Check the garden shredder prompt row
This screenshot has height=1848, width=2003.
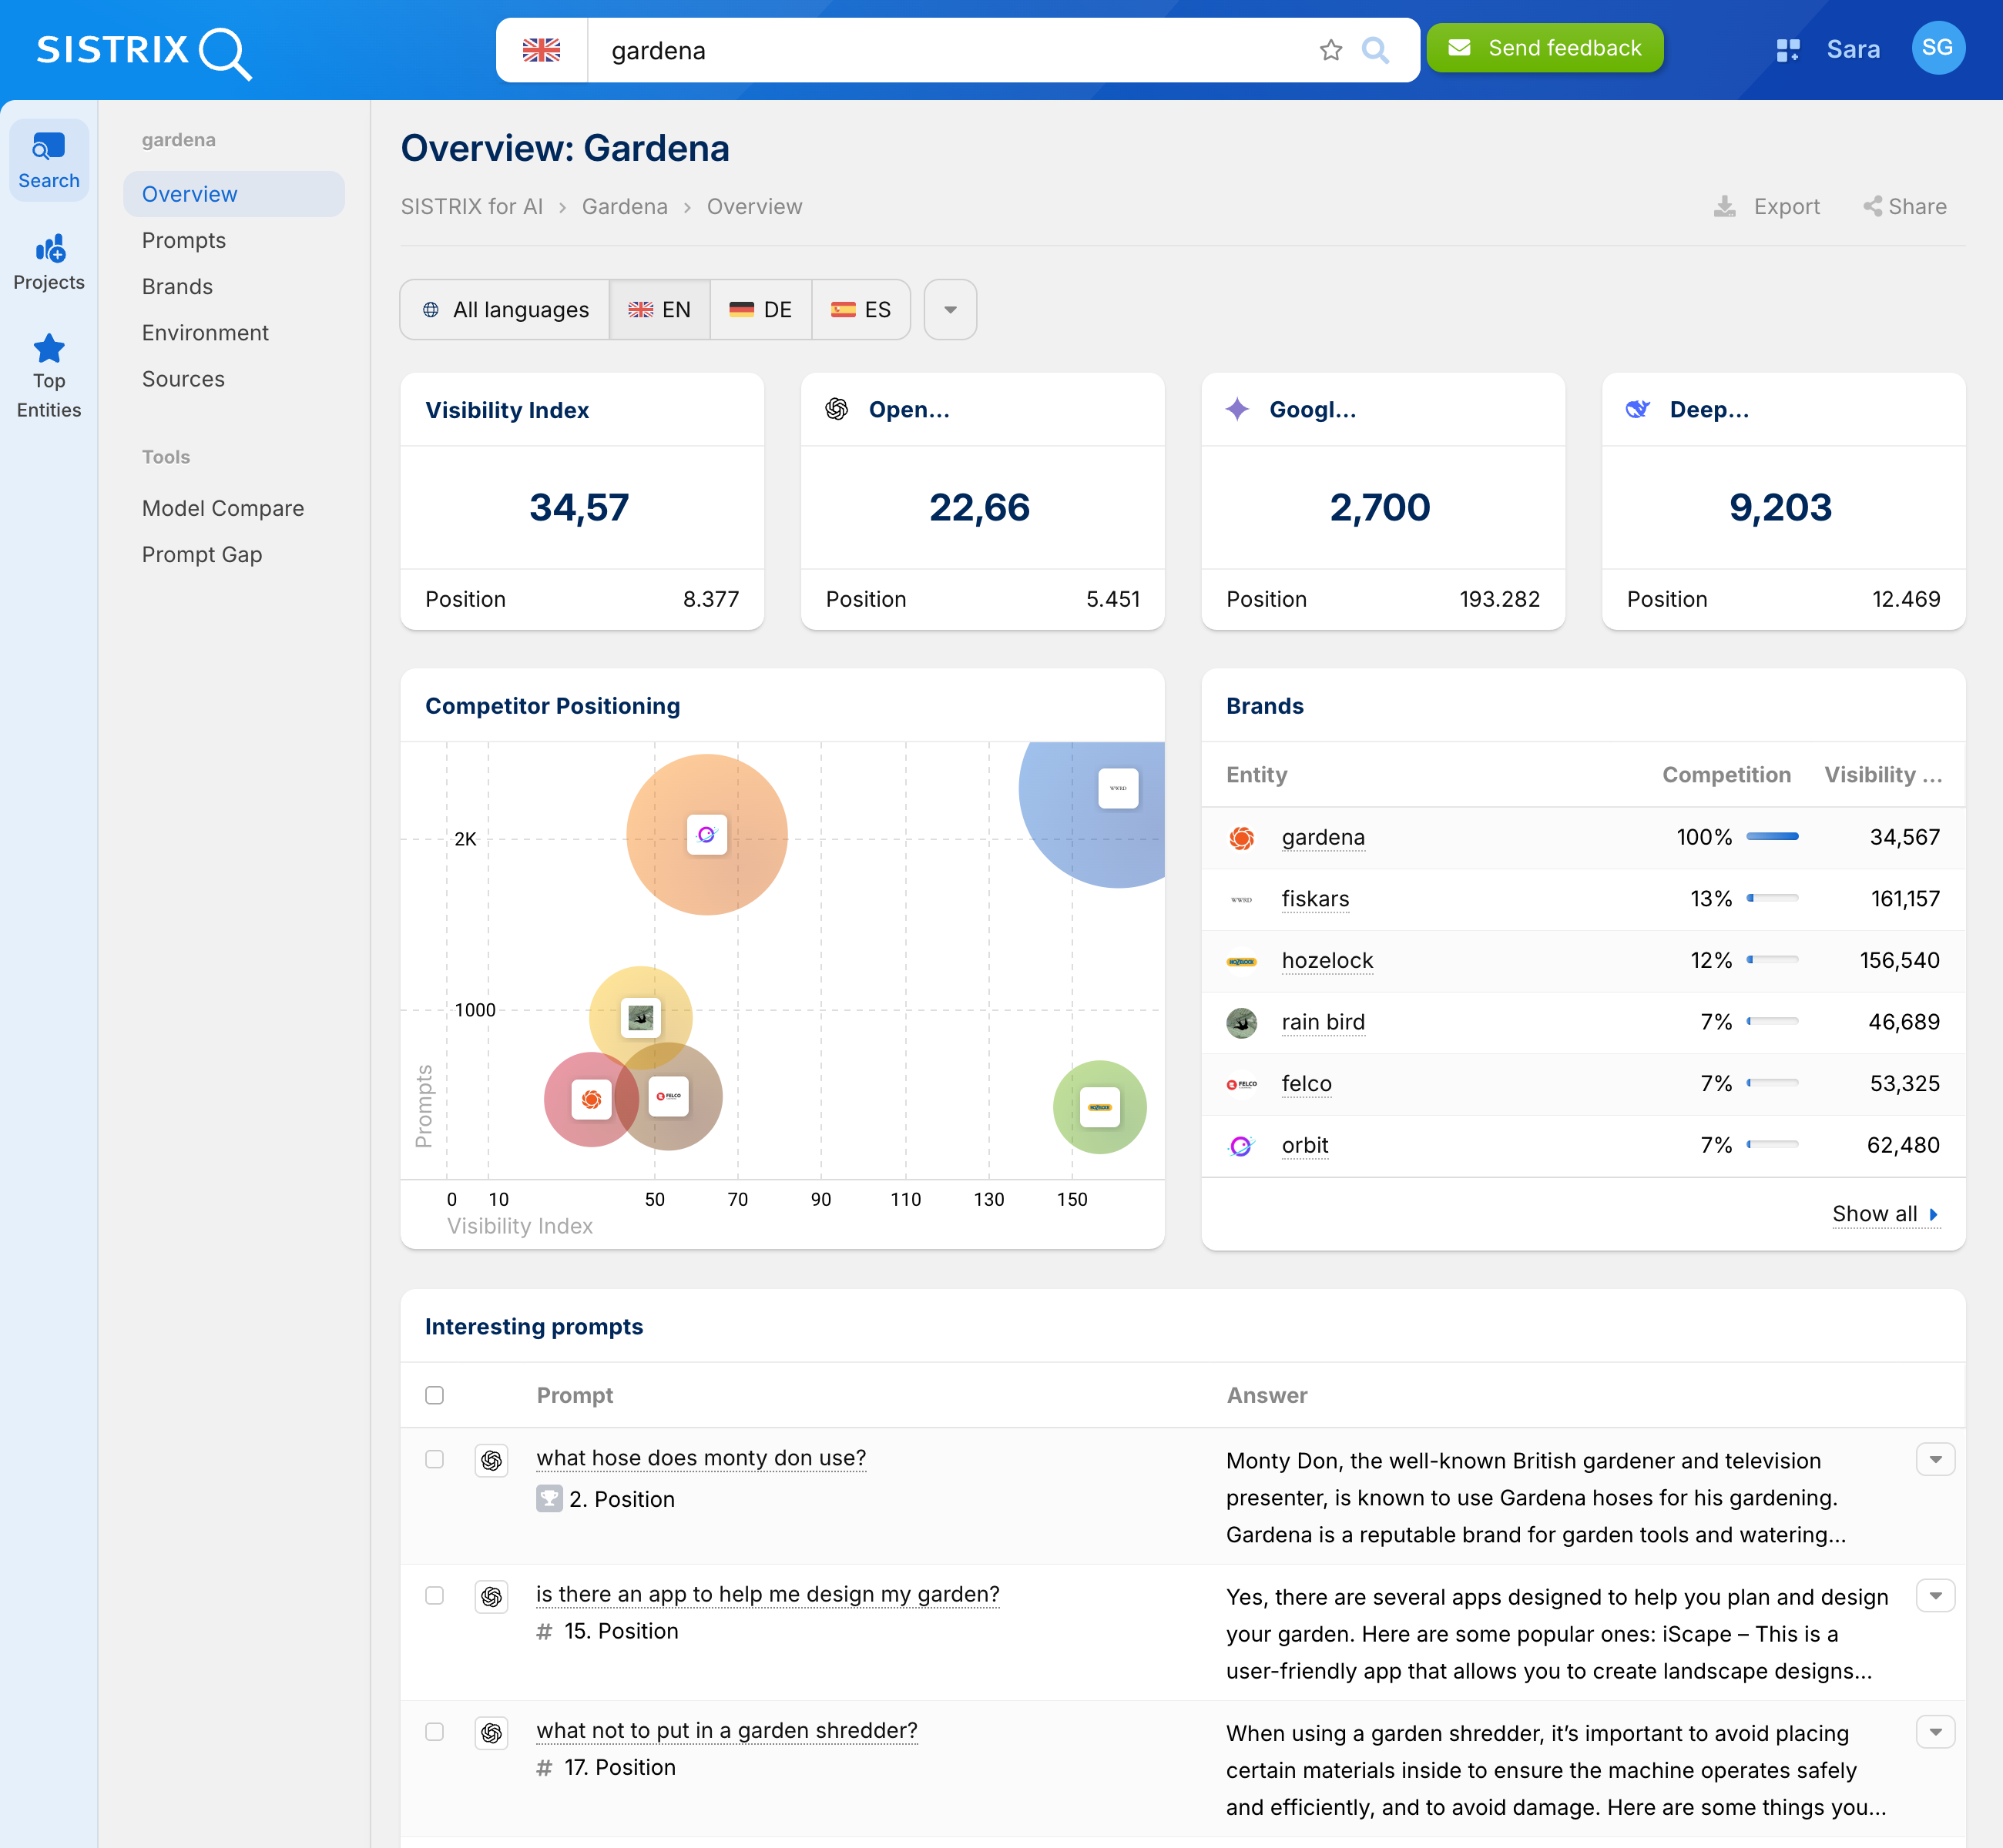tap(434, 1731)
